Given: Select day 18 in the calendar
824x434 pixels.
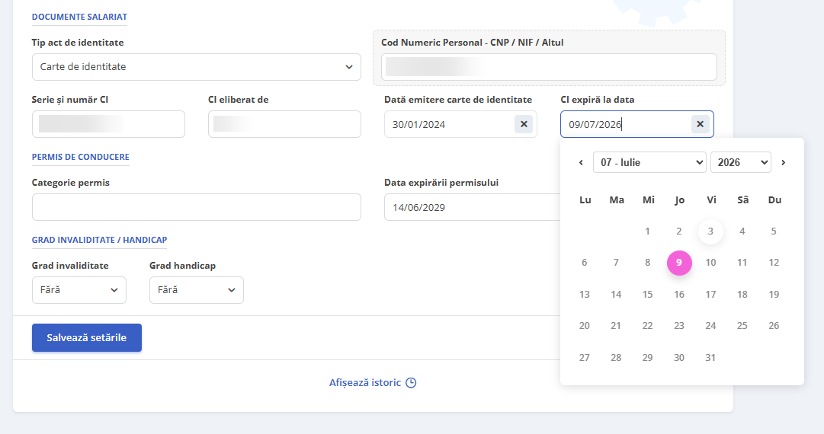Looking at the screenshot, I should tap(742, 295).
